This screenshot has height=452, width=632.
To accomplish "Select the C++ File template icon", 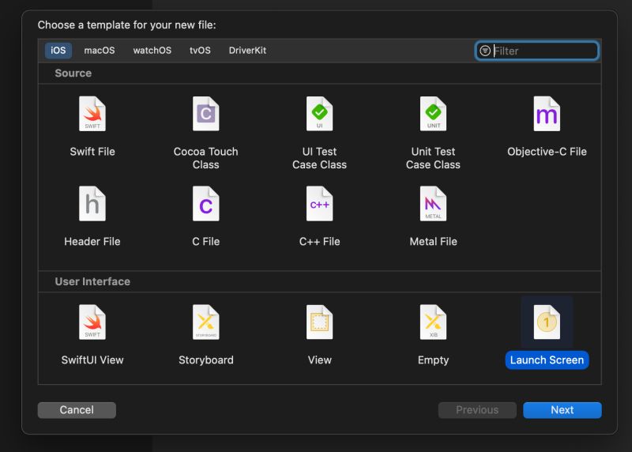I will click(x=320, y=204).
